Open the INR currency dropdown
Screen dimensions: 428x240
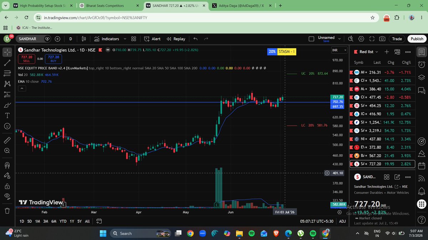(339, 50)
